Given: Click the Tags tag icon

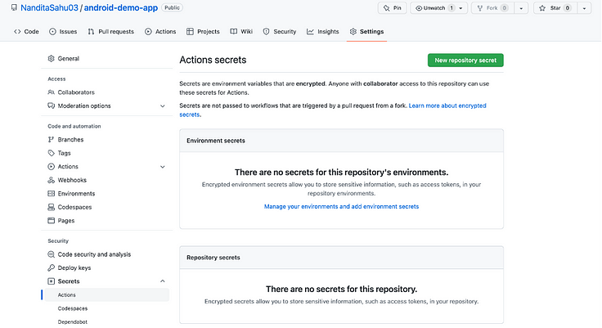Looking at the screenshot, I should pos(51,153).
